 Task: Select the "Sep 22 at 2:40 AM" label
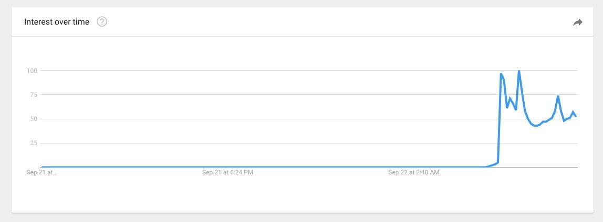point(414,173)
